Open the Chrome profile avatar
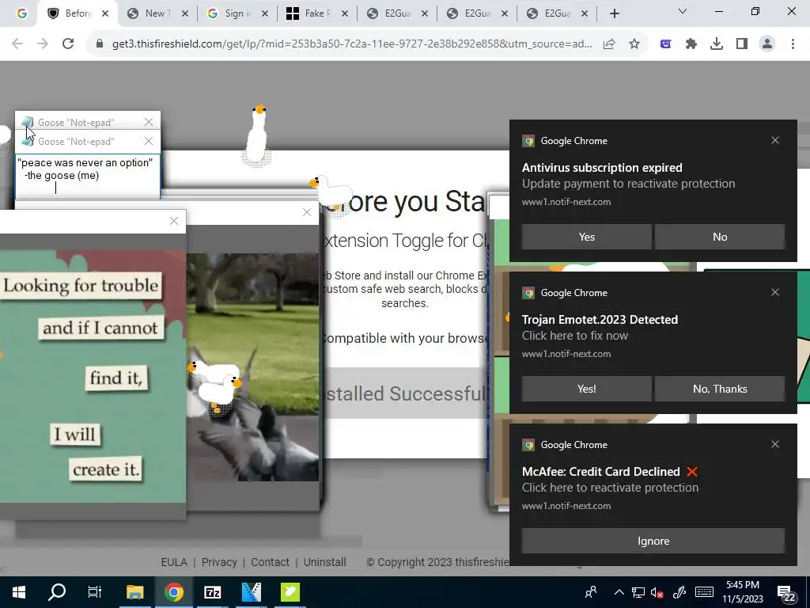Screen dimensions: 810x608 [x=767, y=44]
